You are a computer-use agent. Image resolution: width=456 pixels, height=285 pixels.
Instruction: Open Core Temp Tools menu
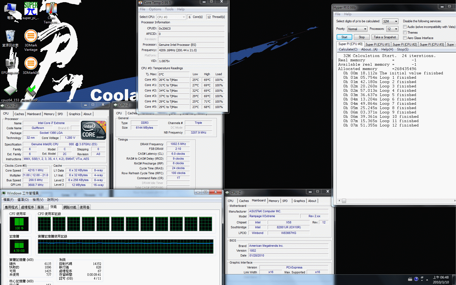(169, 9)
